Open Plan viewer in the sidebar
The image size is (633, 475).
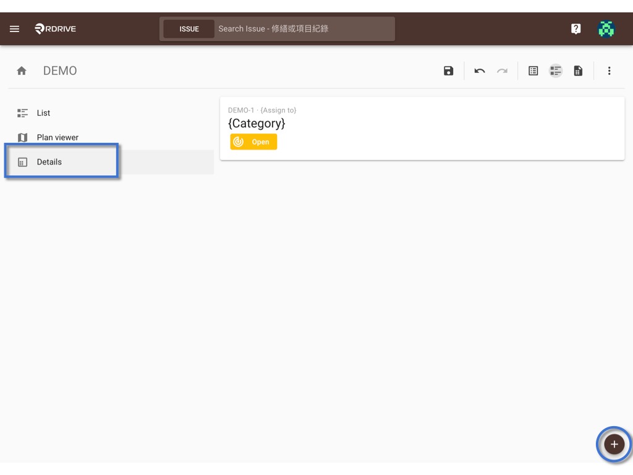point(111,138)
